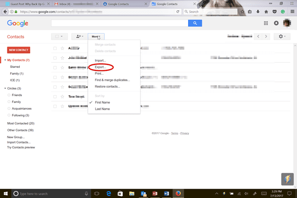This screenshot has width=297, height=198.
Task: Open the Other Contacts (39) group
Action: (x=20, y=130)
